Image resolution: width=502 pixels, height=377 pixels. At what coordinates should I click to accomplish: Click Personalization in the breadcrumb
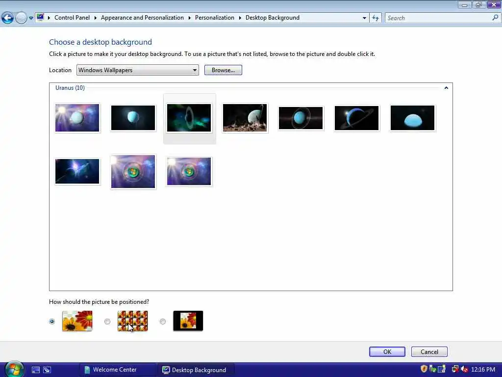[x=215, y=18]
